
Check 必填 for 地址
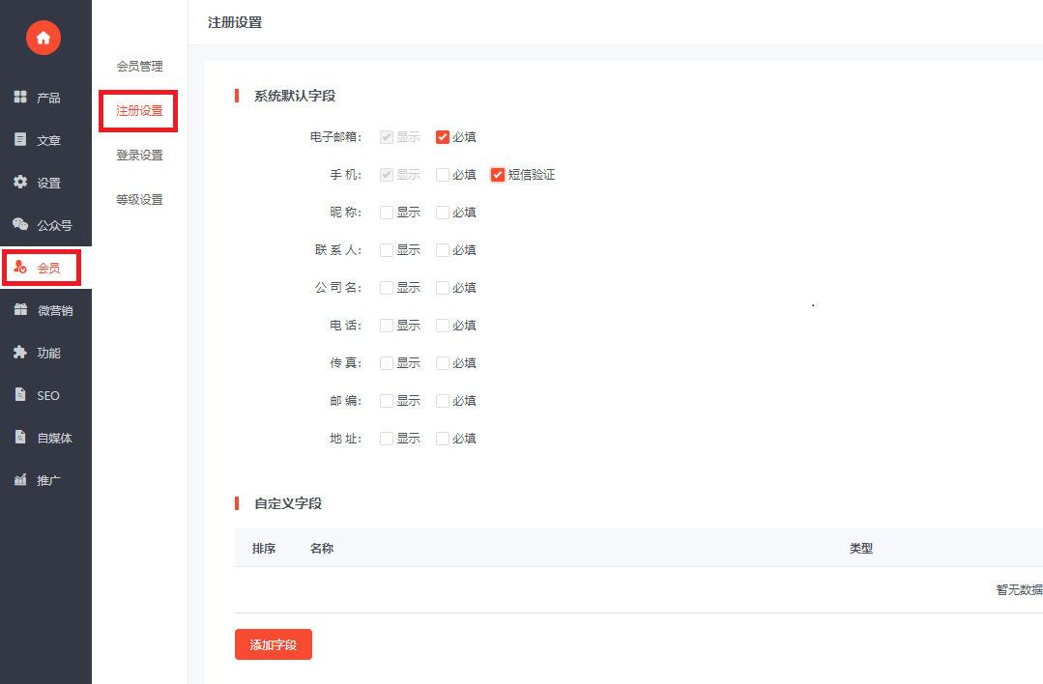point(443,439)
